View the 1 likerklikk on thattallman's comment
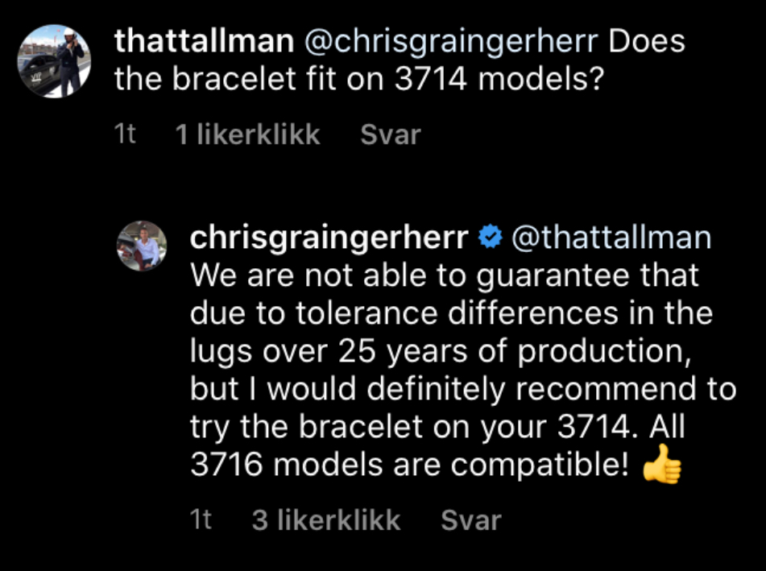 [247, 134]
